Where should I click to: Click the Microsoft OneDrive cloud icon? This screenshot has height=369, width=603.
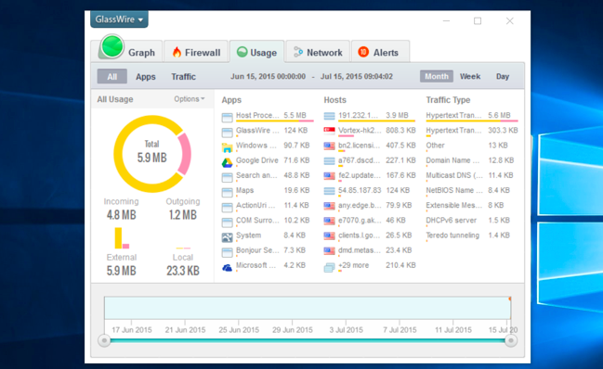tap(228, 267)
